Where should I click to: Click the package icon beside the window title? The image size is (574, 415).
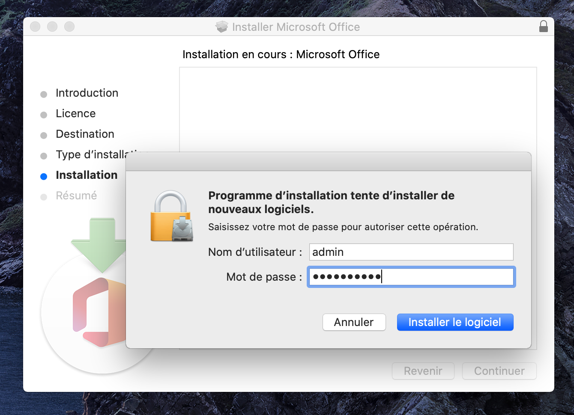coord(221,27)
